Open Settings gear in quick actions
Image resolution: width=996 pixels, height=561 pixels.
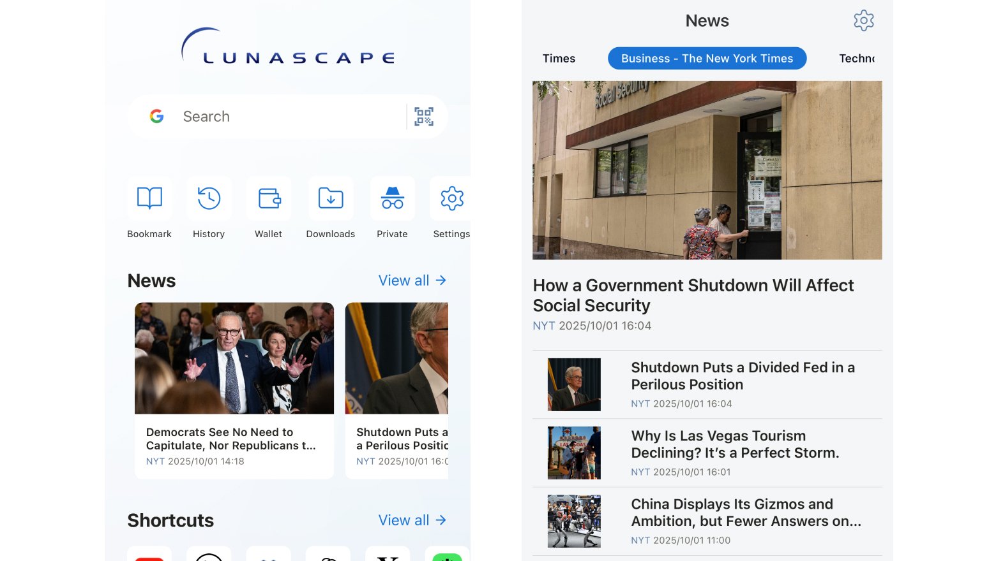coord(451,199)
